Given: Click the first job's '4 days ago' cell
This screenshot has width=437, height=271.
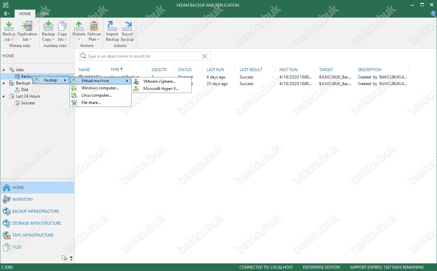Looking at the screenshot, I should click(x=216, y=77).
